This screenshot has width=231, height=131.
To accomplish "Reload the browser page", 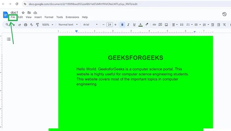I will pos(17,4).
